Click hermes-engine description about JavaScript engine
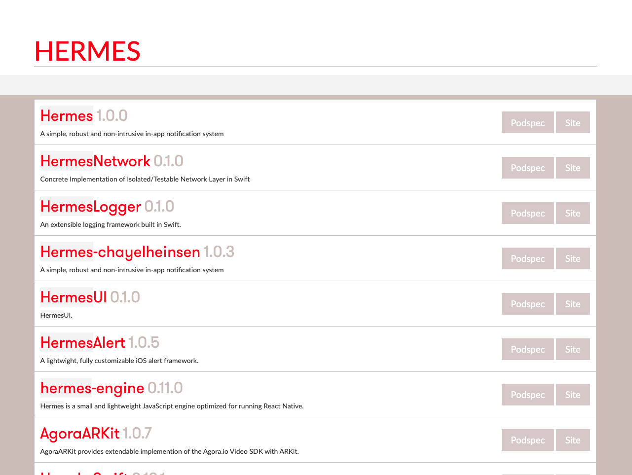Viewport: 632px width, 475px height. (172, 406)
